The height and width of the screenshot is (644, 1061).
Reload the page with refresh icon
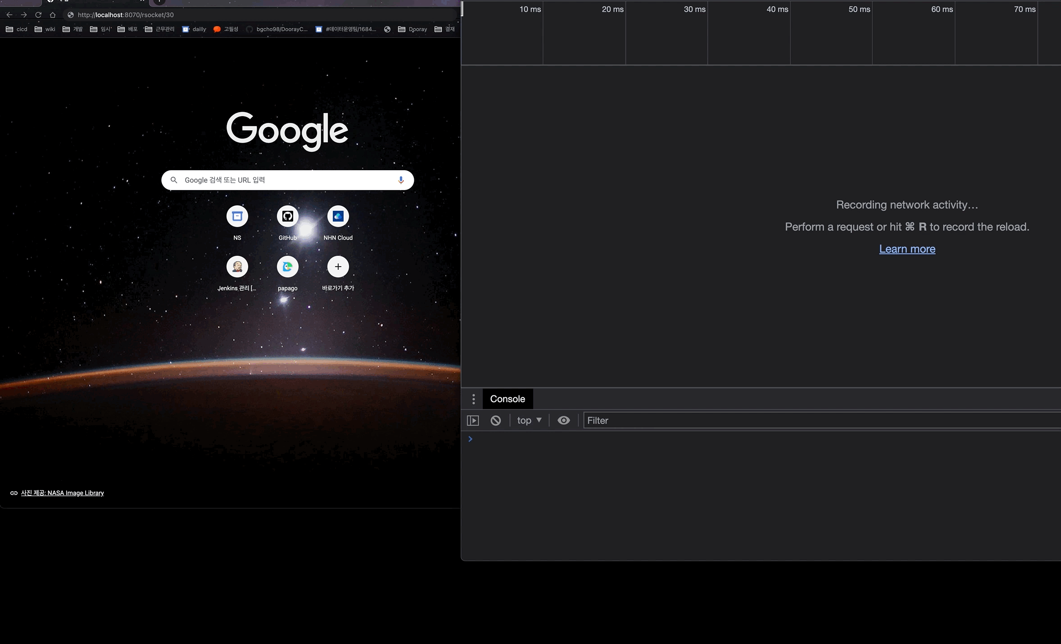pyautogui.click(x=38, y=15)
